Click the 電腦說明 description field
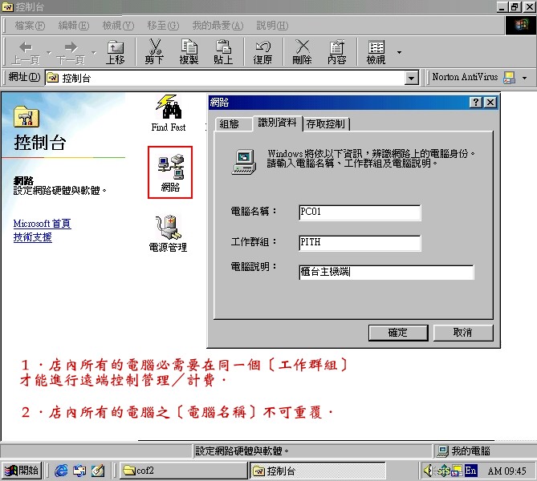The width and height of the screenshot is (537, 481). pyautogui.click(x=386, y=273)
